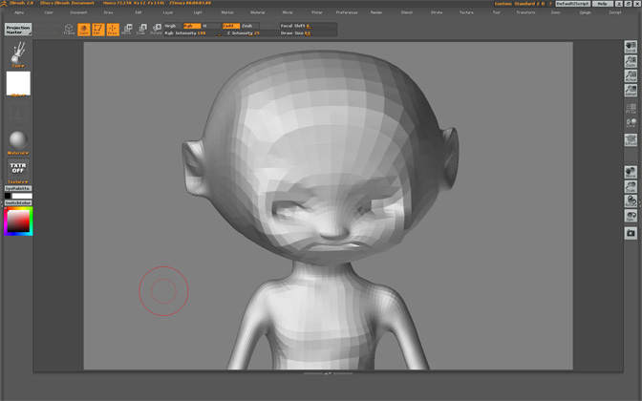Open the Transform menu
The height and width of the screenshot is (401, 642).
point(525,12)
